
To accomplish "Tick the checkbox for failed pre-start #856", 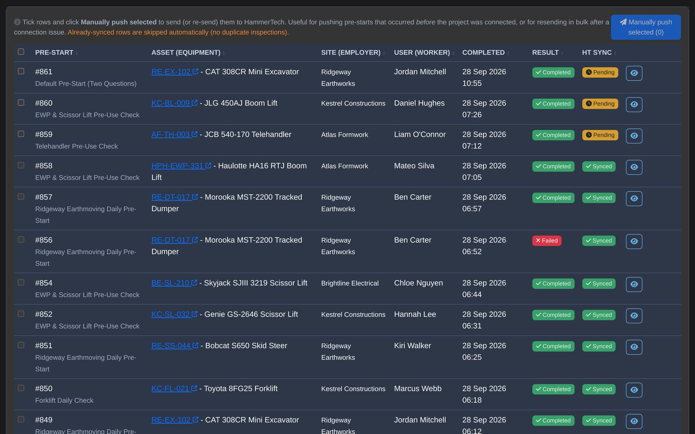I will [x=21, y=240].
